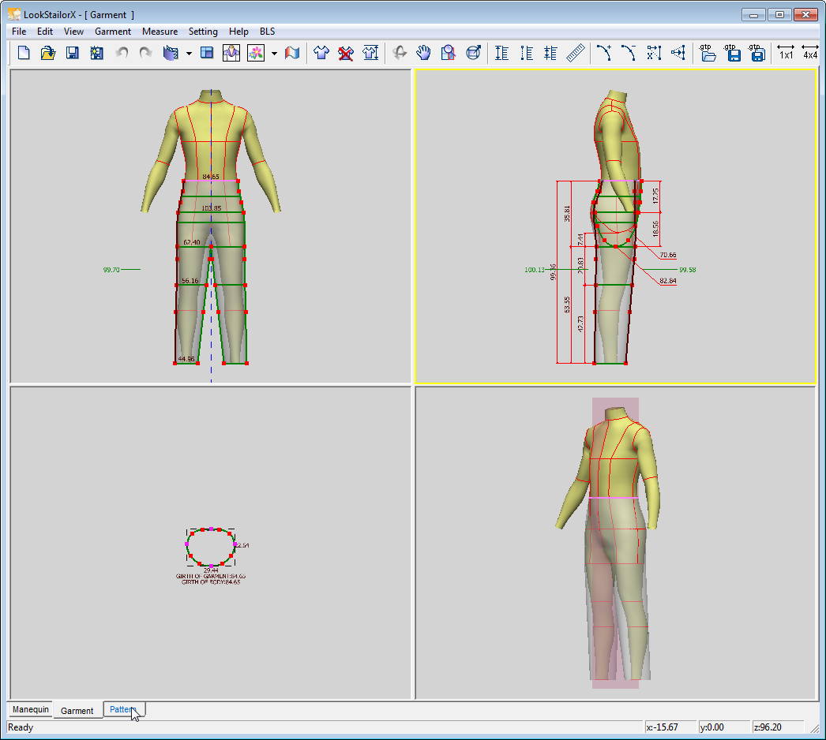Expand the dropdown arrow beside the flower icon
The image size is (826, 740).
[274, 54]
